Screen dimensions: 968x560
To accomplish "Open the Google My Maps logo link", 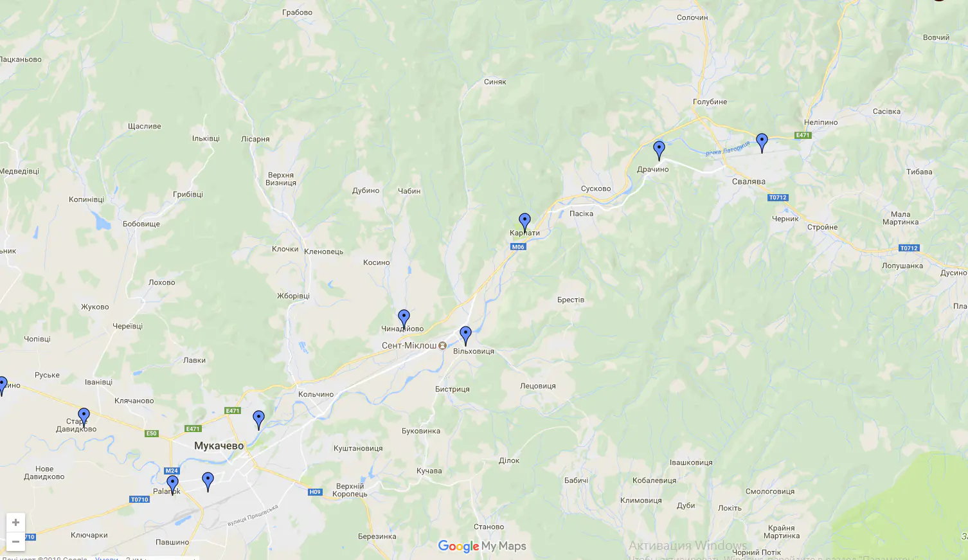I will (x=482, y=546).
